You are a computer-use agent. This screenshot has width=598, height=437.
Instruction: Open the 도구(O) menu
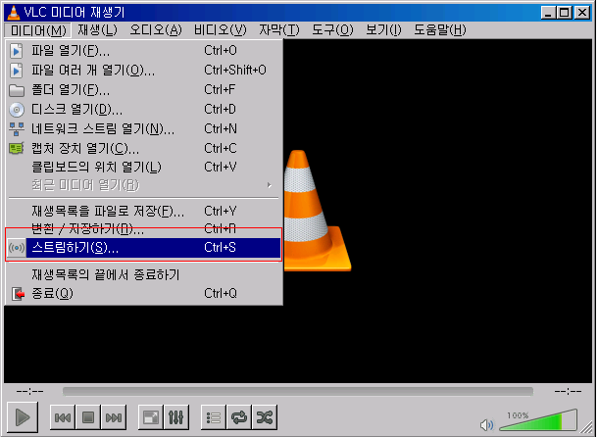coord(332,29)
